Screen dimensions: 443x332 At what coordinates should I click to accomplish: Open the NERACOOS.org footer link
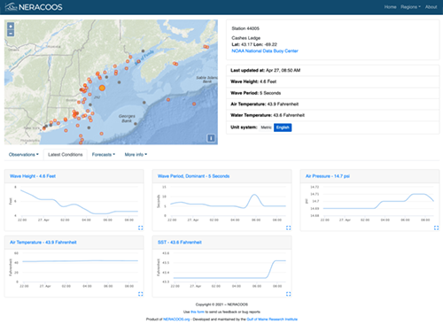click(176, 320)
